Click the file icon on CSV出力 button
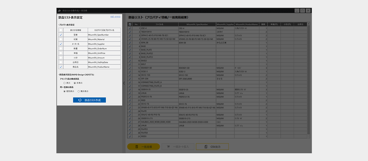368x161 pixels. (x=206, y=147)
